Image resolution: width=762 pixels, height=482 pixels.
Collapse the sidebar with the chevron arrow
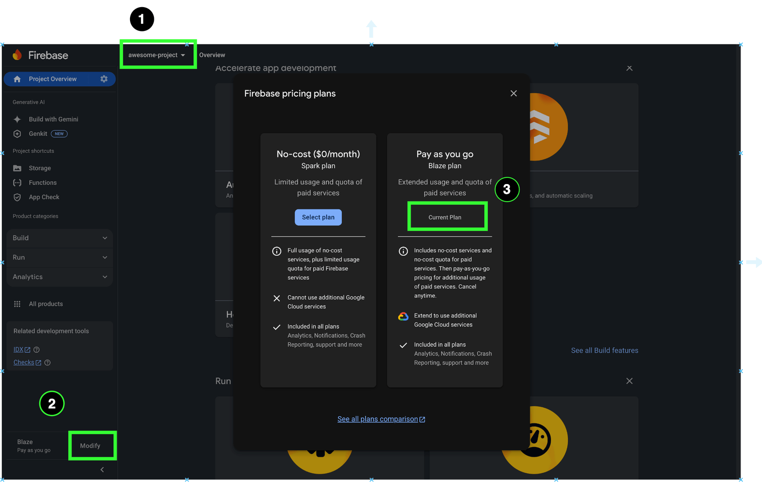tap(102, 470)
